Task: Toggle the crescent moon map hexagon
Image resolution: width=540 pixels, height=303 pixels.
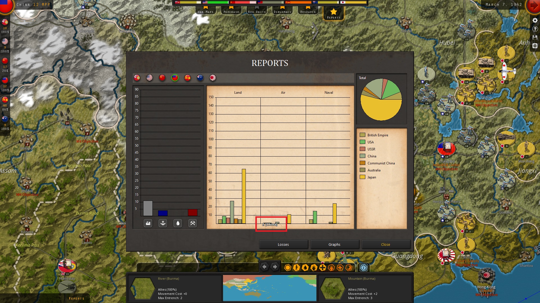Action: (349, 268)
